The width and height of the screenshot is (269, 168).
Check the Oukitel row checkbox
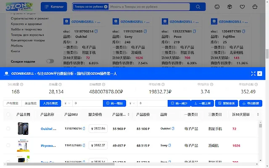coord(8,129)
